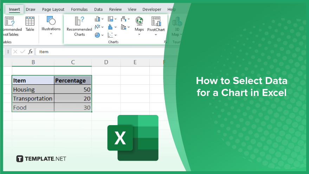Click the Insert Function fx icon
The width and height of the screenshot is (309, 174).
30,52
